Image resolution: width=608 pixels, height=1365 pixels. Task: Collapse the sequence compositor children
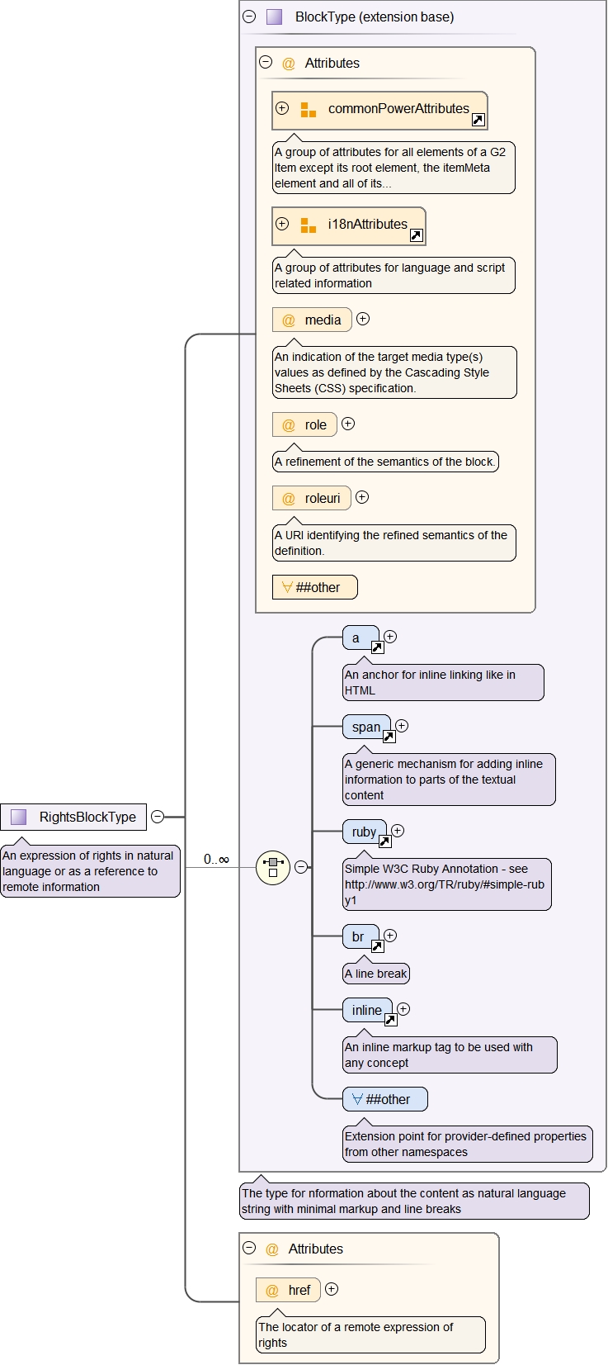click(x=302, y=867)
